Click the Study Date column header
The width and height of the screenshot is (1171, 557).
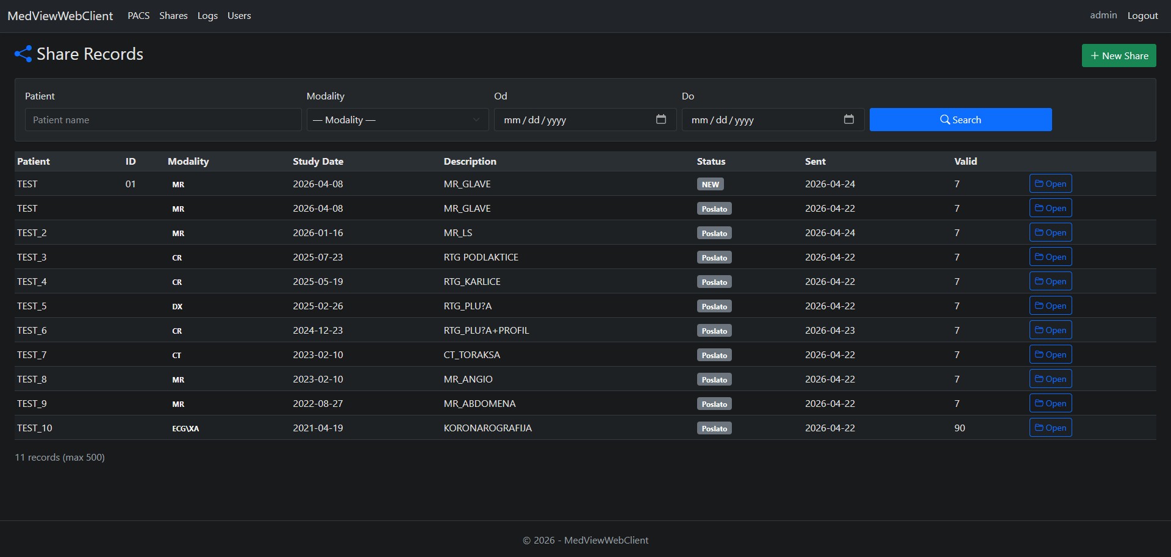(x=318, y=161)
